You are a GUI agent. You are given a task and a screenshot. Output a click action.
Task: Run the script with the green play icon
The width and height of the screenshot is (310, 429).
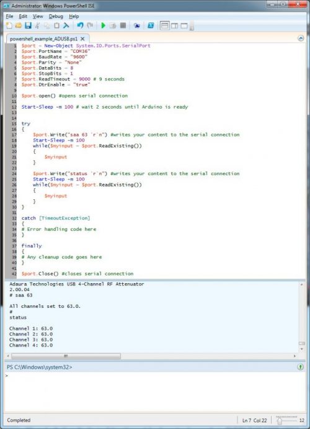(104, 25)
